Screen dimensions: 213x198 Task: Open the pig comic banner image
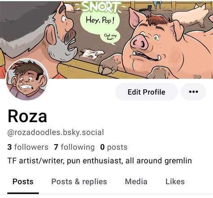(106, 40)
